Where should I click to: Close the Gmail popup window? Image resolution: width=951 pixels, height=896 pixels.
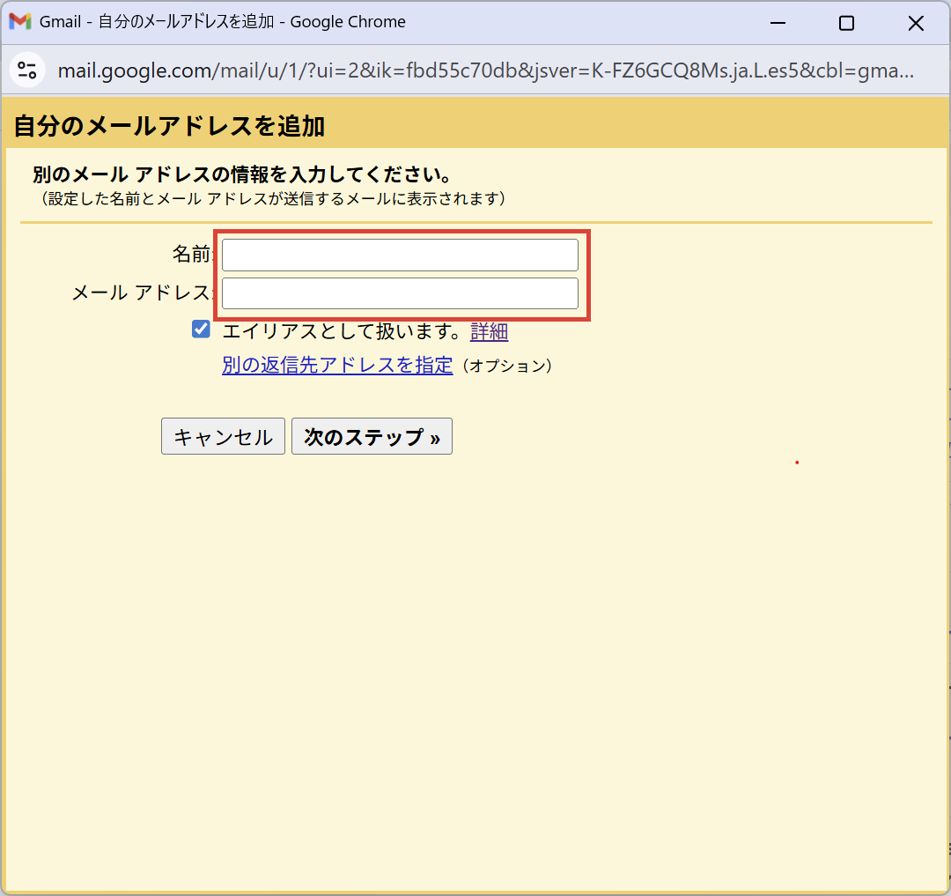(916, 23)
